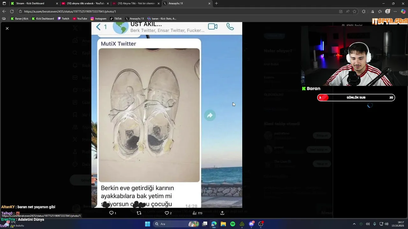408x229 pixels.
Task: Click the share upload icon under the photo
Action: click(222, 213)
